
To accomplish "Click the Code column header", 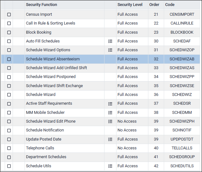I will tap(170, 5).
